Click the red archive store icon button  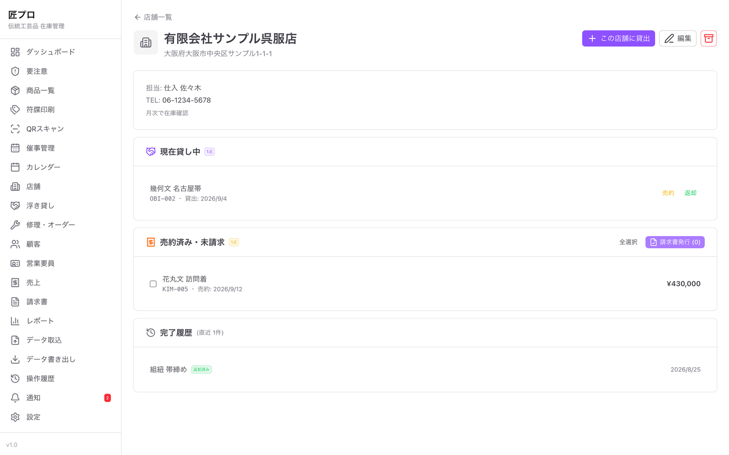coord(708,39)
